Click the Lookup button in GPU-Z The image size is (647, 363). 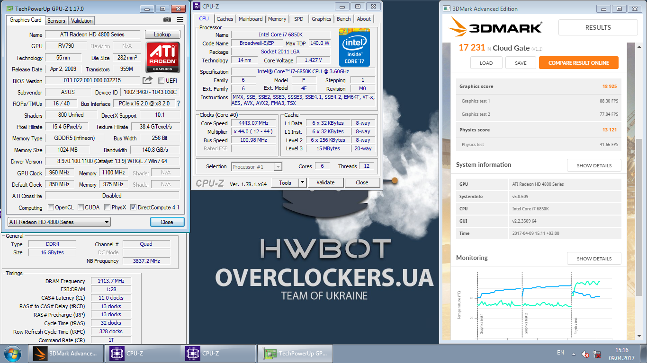coord(162,35)
